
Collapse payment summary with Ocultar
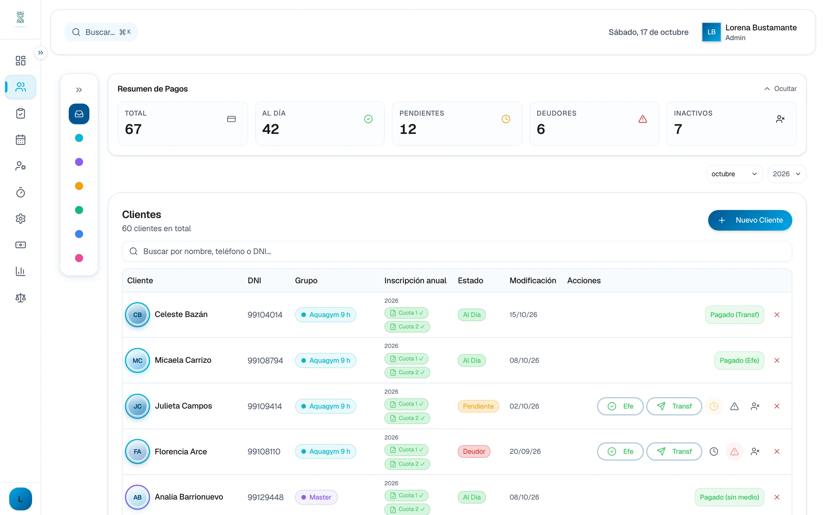780,89
